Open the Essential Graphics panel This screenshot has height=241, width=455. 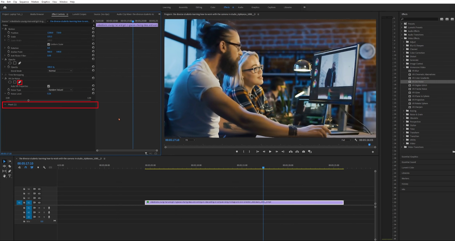click(409, 157)
